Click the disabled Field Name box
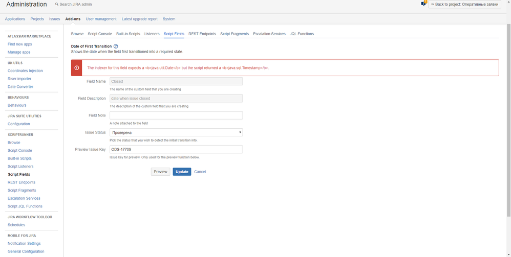Viewport: 511px width, 257px height. [176, 81]
